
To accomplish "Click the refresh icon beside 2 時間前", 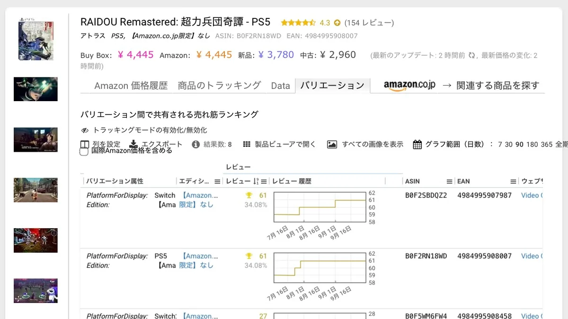I will click(x=471, y=55).
